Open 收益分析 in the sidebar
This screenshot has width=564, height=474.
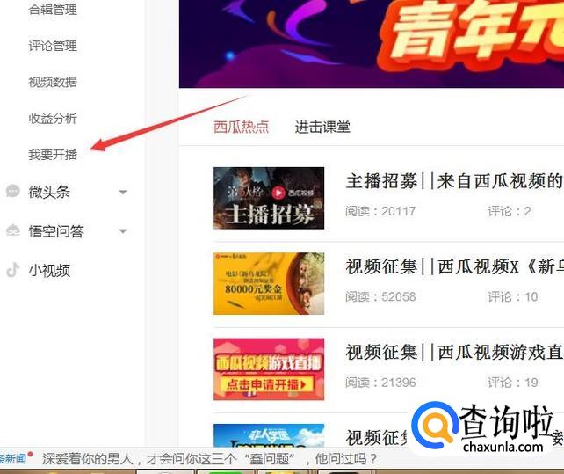(53, 119)
